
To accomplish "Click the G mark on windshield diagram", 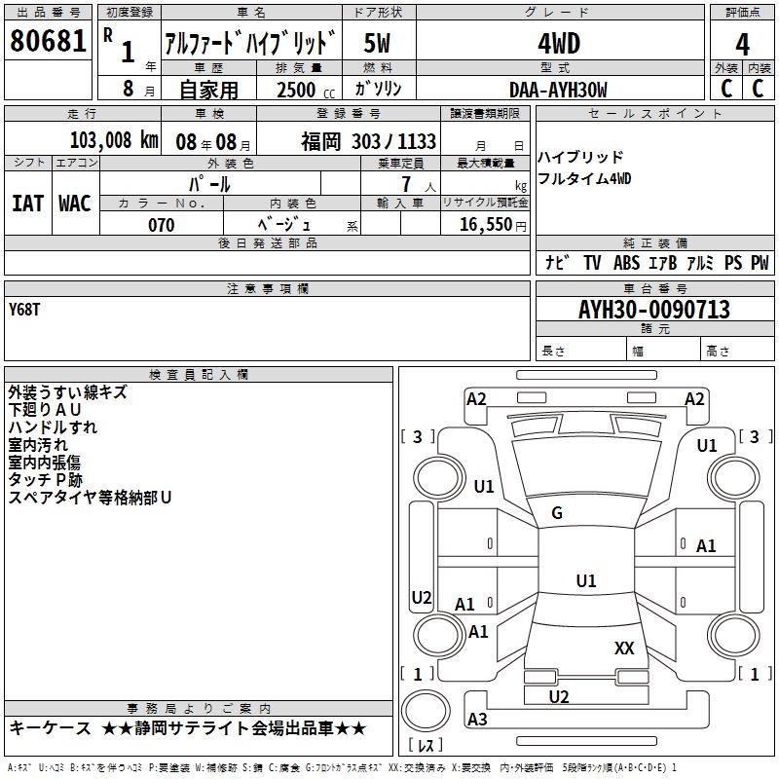I will (x=557, y=513).
